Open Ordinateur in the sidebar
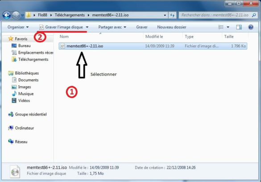Screen dimensions: 261x182 pyautogui.click(x=25, y=128)
